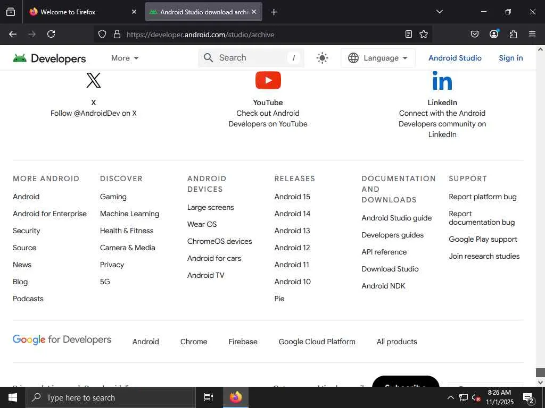The image size is (545, 408).
Task: Open Task View on the taskbar
Action: 209,397
